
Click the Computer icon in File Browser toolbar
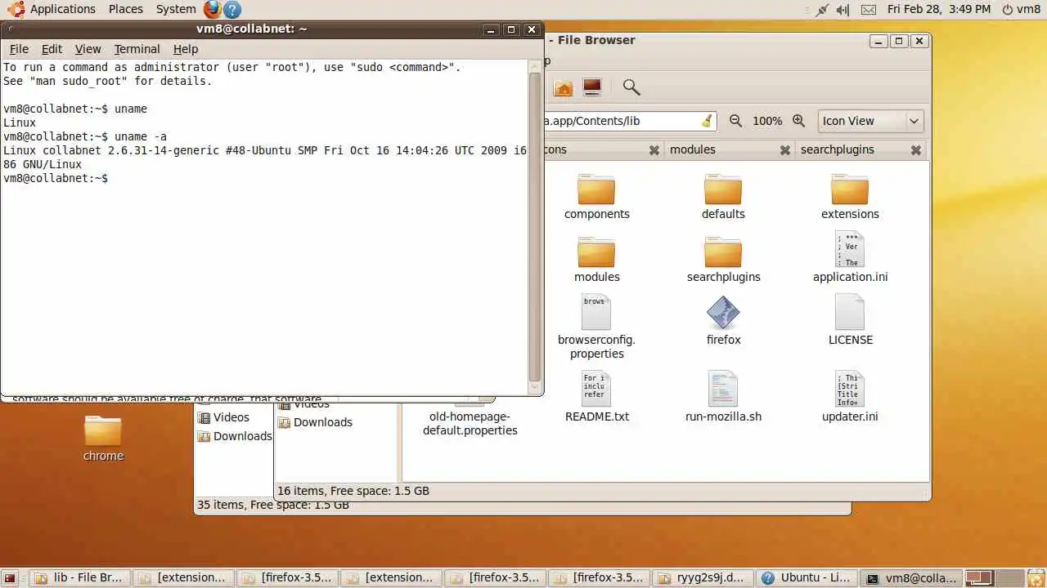pos(591,87)
